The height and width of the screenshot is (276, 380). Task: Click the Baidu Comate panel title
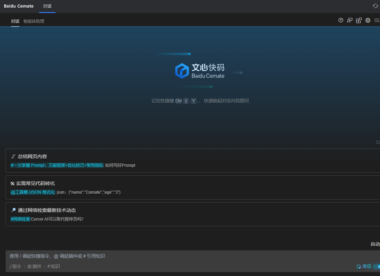point(19,6)
